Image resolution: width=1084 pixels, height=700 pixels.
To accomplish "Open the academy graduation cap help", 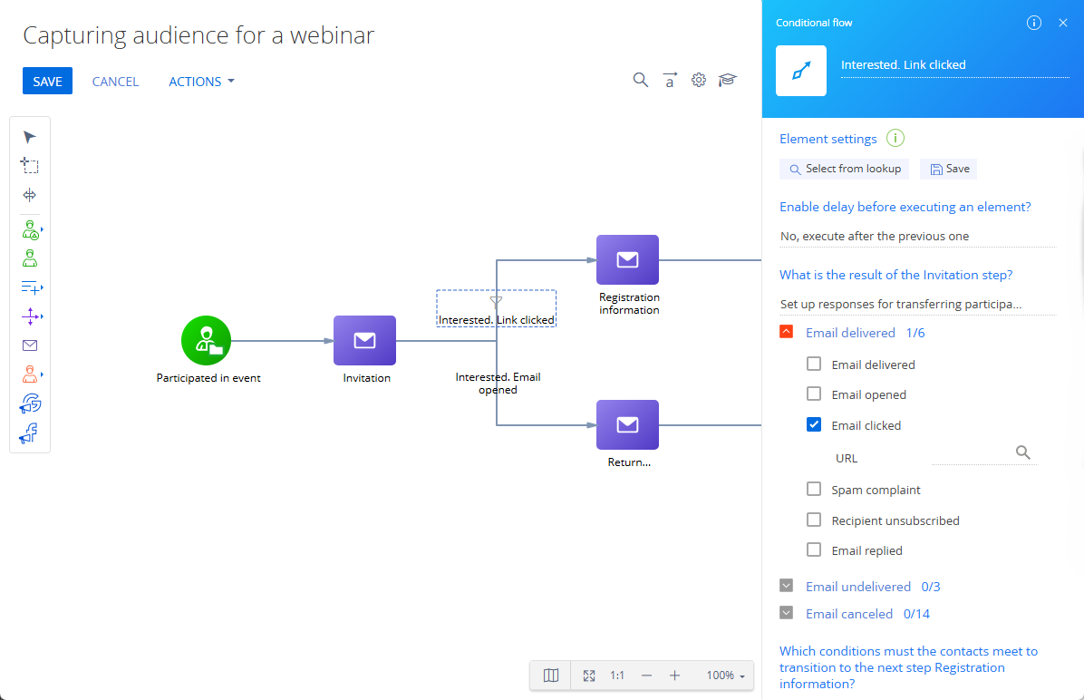I will (x=727, y=80).
